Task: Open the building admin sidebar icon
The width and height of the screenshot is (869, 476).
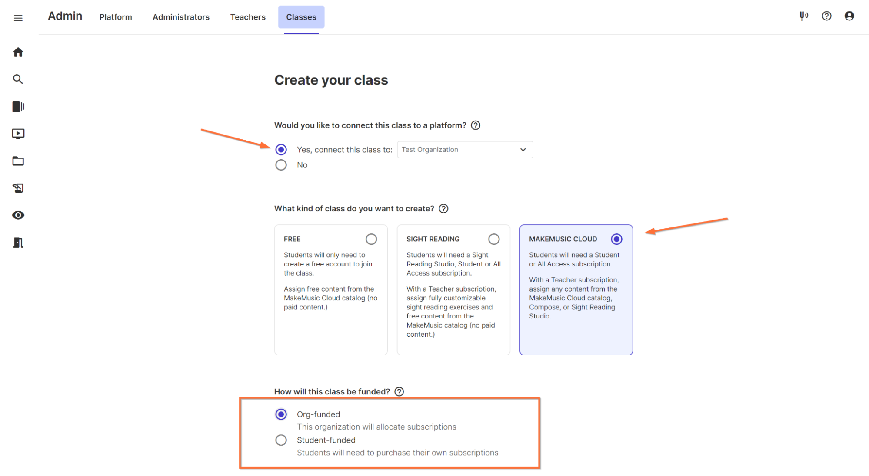Action: (x=18, y=243)
